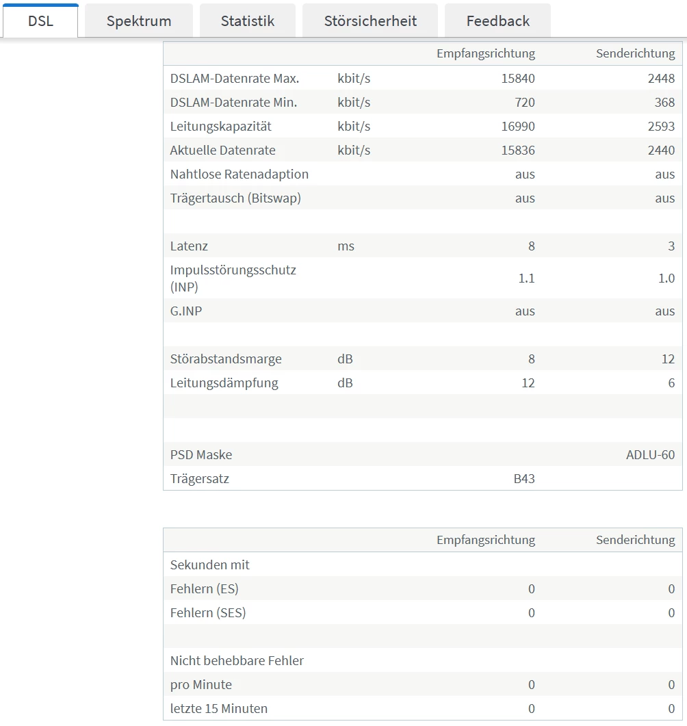Click the 15840 maximum data rate value
Viewport: 687px width, 726px height.
tap(518, 79)
